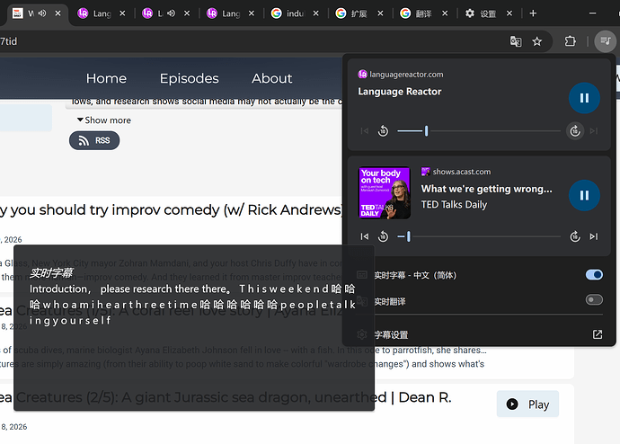620x444 pixels.
Task: Switch to the Language Reactor tab playing audio
Action: pyautogui.click(x=166, y=13)
